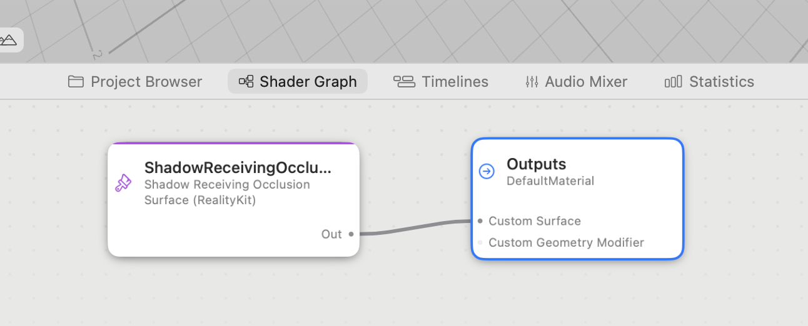The width and height of the screenshot is (808, 326).
Task: Click the Custom Surface input port dot
Action: coord(480,221)
